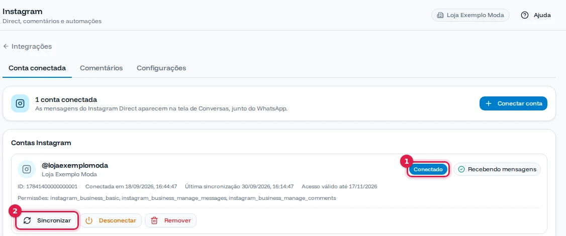Viewport: 566px width, 236px height.
Task: Open the Conta conectada tab
Action: 37,68
